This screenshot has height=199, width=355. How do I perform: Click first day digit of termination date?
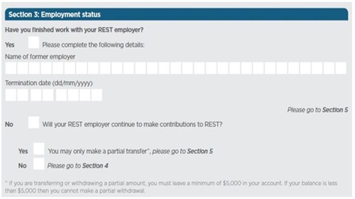pyautogui.click(x=11, y=95)
